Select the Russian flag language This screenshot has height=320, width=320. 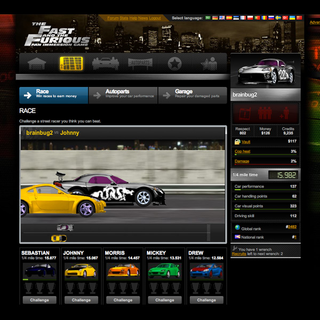click(x=271, y=18)
